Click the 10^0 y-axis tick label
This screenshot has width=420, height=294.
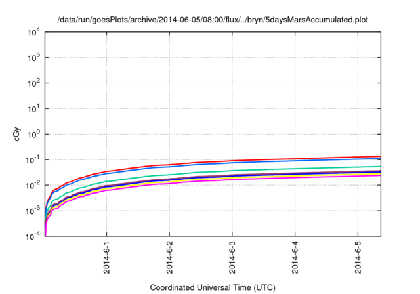pos(33,134)
